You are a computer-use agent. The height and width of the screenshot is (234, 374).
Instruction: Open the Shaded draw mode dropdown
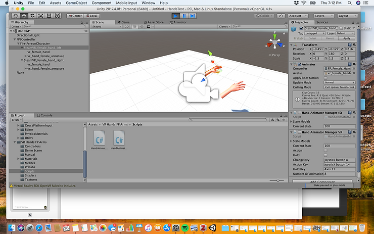click(x=107, y=26)
